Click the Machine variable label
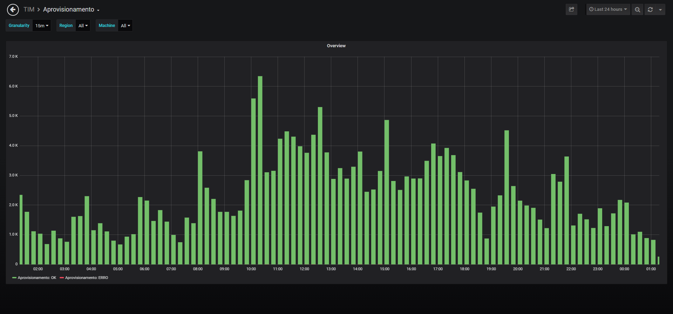Viewport: 673px width, 314px height. point(107,26)
